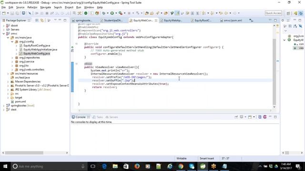This screenshot has width=305, height=171.
Task: Minimize the Package Explorer panel
Action: [x=60, y=20]
